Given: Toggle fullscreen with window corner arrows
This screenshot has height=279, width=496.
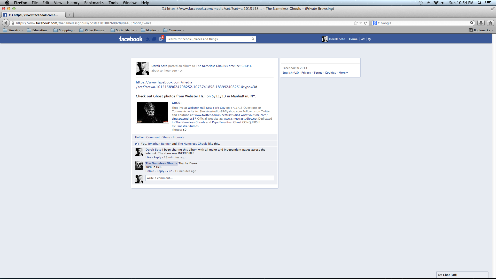Looking at the screenshot, I should point(493,9).
